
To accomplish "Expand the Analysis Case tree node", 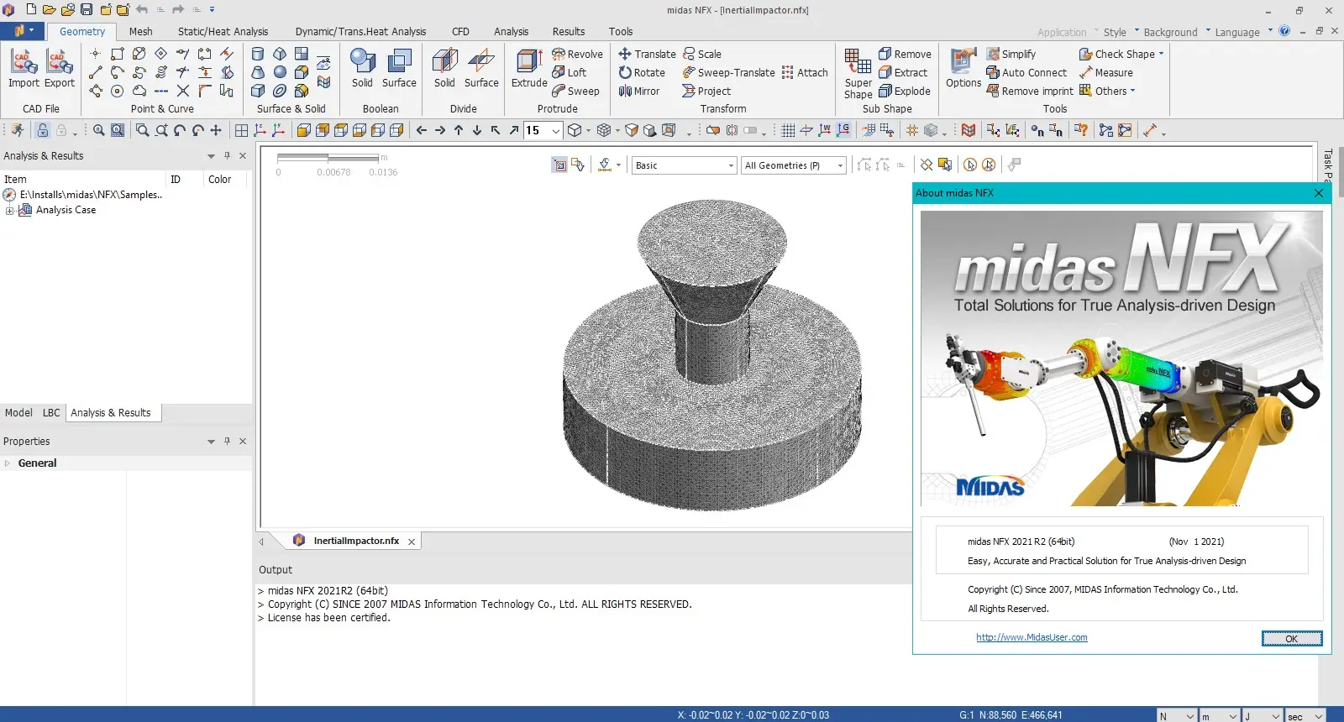I will (9, 210).
